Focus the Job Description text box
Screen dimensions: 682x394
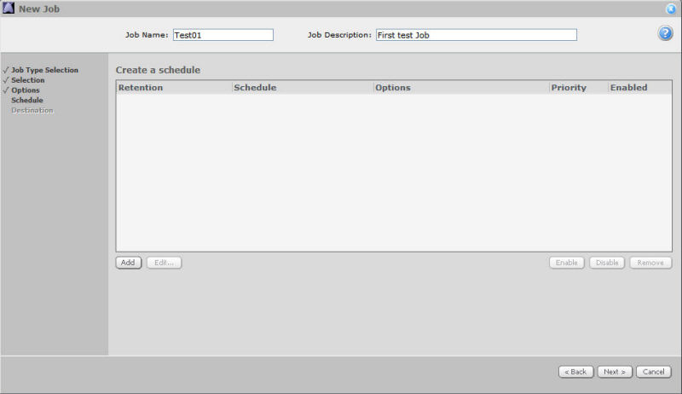476,35
